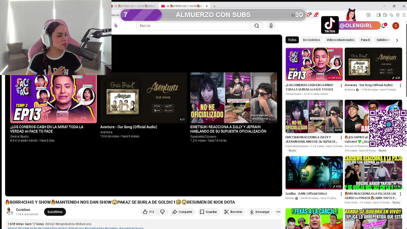Click the Compartir share button
Viewport: 407px width, 229px height.
click(183, 212)
